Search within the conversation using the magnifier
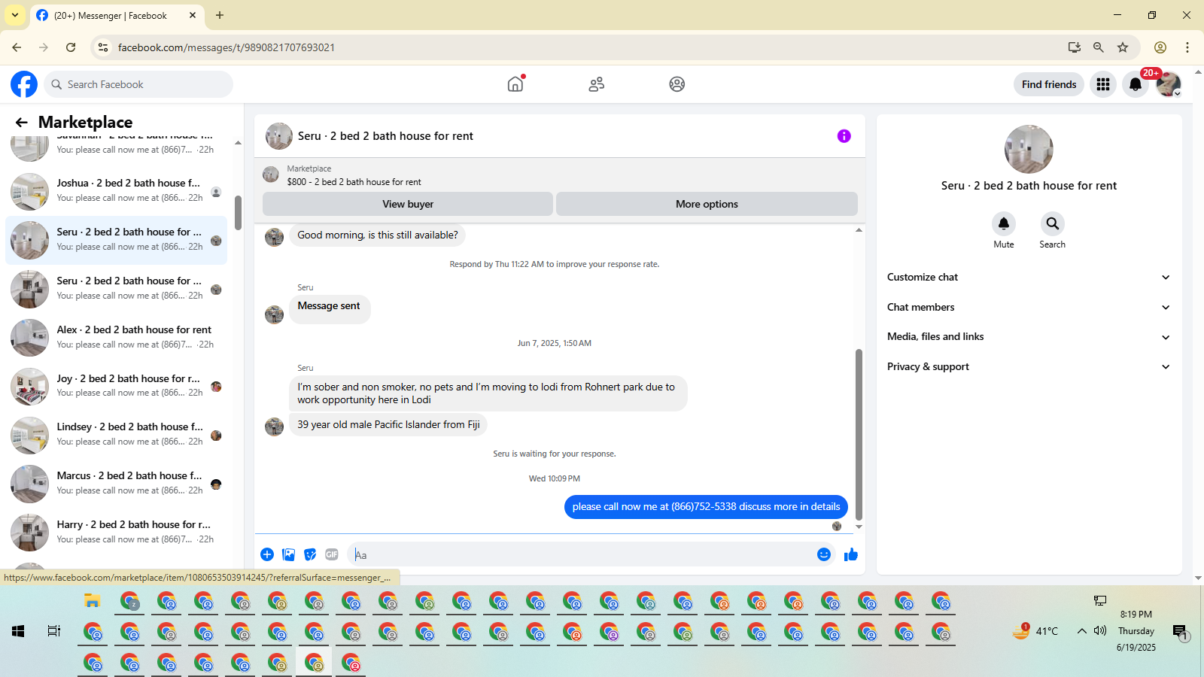1204x677 pixels. pos(1053,223)
